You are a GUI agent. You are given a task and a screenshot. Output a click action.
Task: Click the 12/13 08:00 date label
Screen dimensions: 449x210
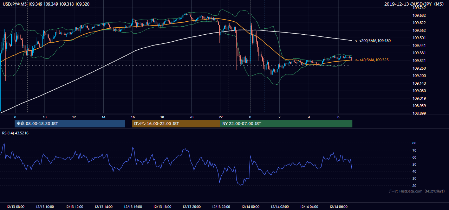click(15, 206)
